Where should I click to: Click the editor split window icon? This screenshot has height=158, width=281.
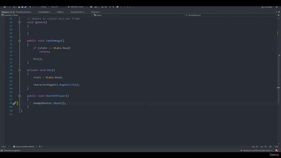[x=279, y=15]
